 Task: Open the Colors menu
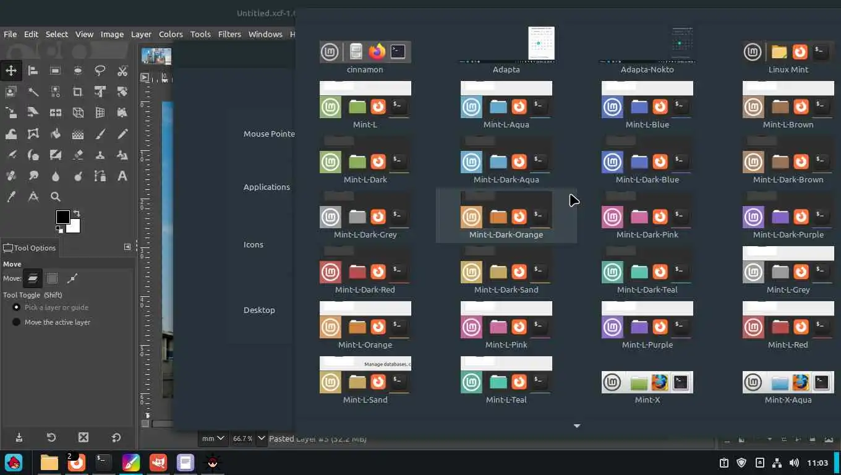click(171, 34)
